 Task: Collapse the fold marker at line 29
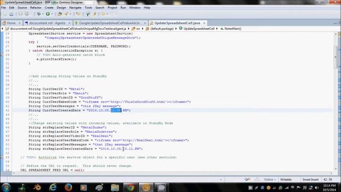[2, 55]
